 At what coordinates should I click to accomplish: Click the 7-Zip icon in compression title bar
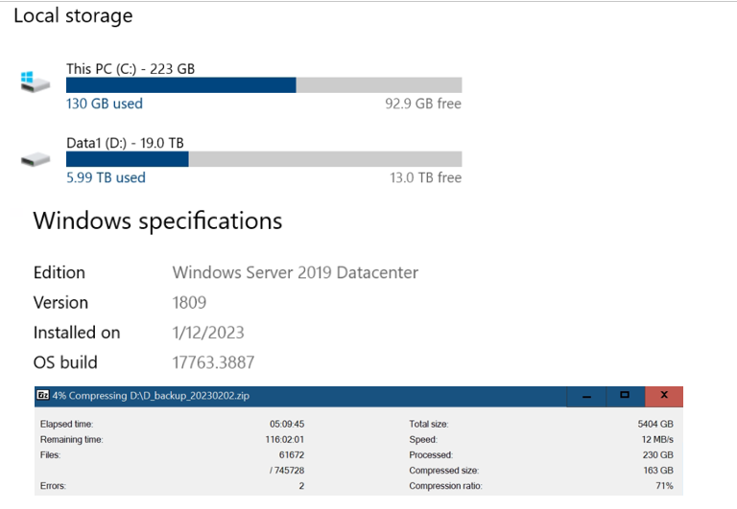click(x=43, y=395)
